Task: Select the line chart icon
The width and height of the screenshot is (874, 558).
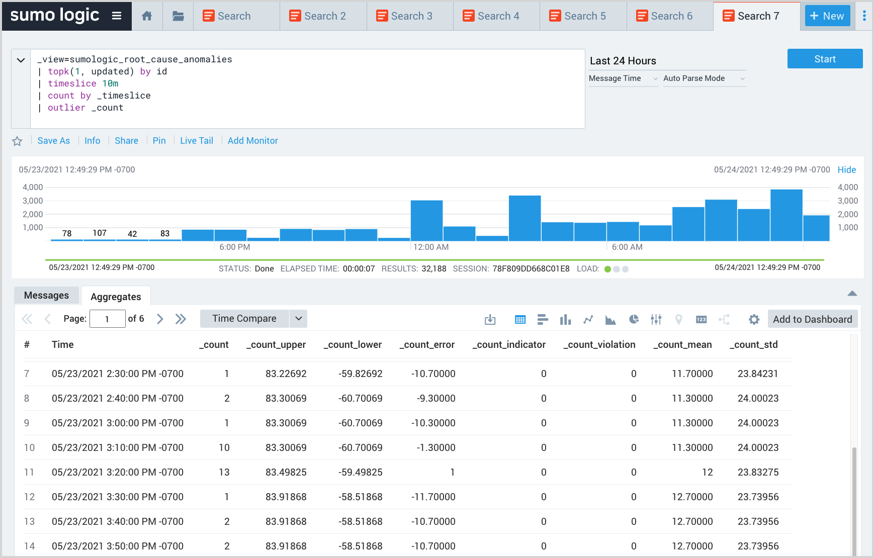Action: (588, 319)
